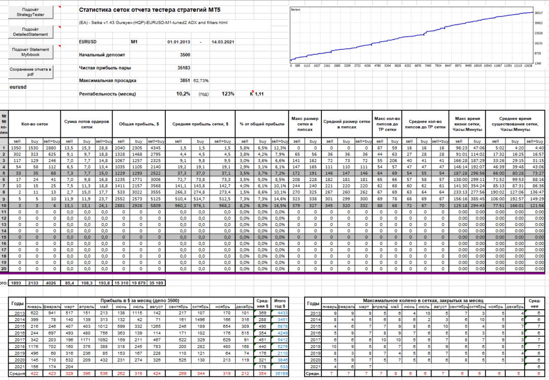Screen dimensions: 549x380
Task: Select 'Максимальное колено в сетках' table header
Action: coord(423,300)
